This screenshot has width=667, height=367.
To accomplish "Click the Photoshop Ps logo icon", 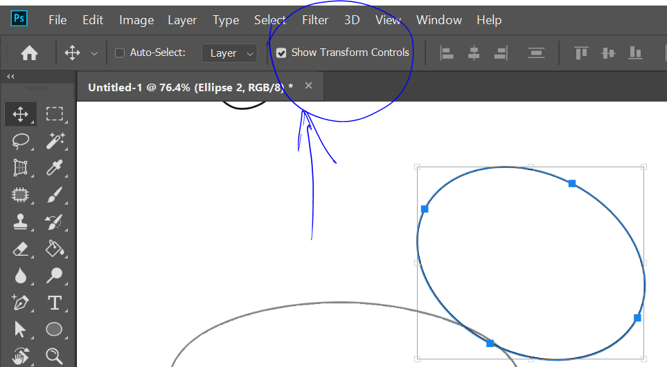I will [19, 19].
